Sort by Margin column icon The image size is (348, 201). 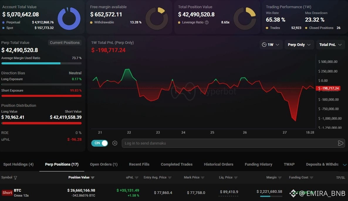(x=280, y=178)
